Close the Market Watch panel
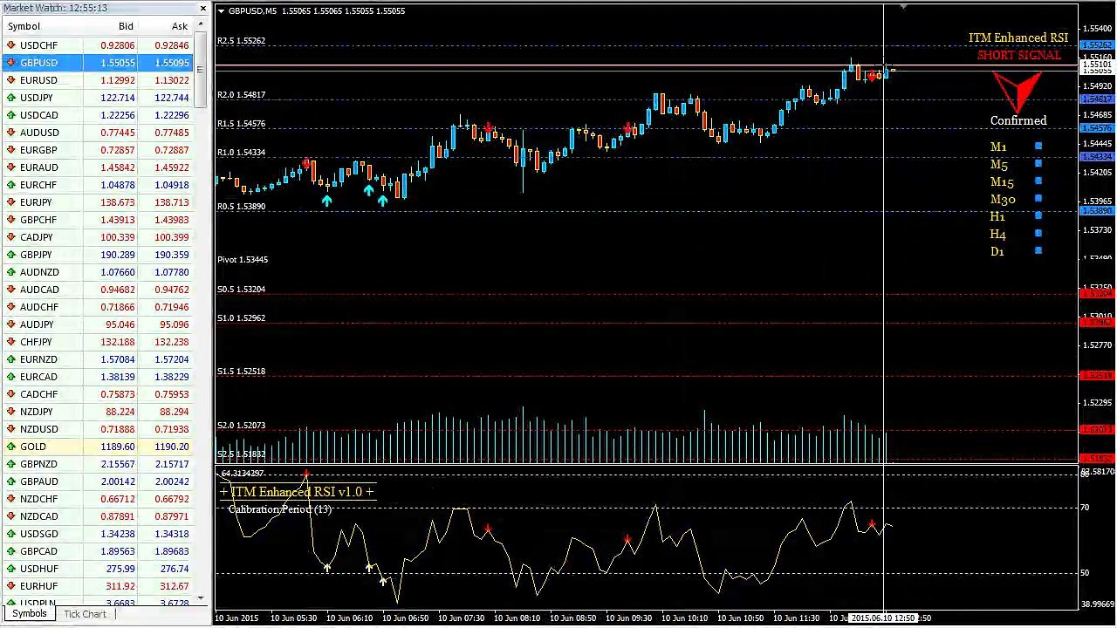The image size is (1117, 628). (x=202, y=9)
